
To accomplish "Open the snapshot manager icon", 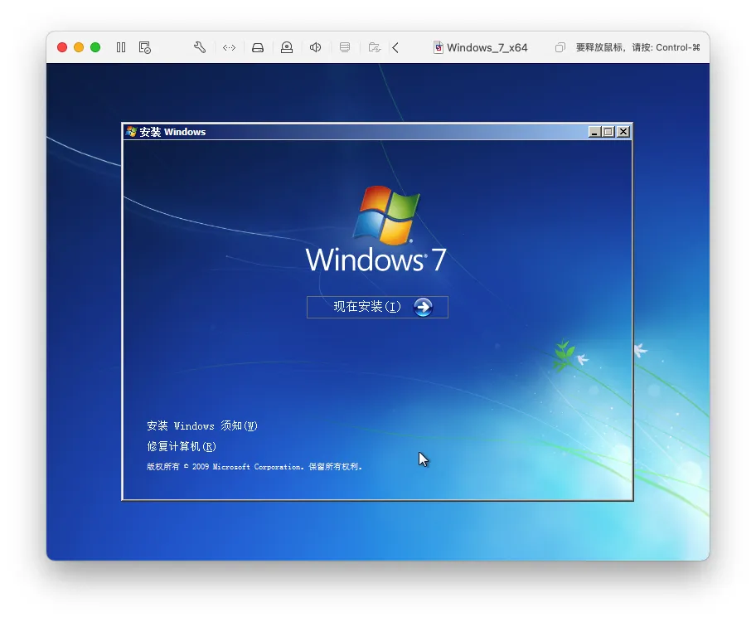I will coord(144,47).
